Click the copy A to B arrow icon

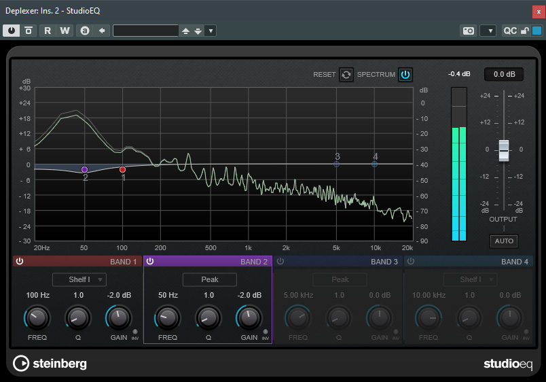pos(102,31)
